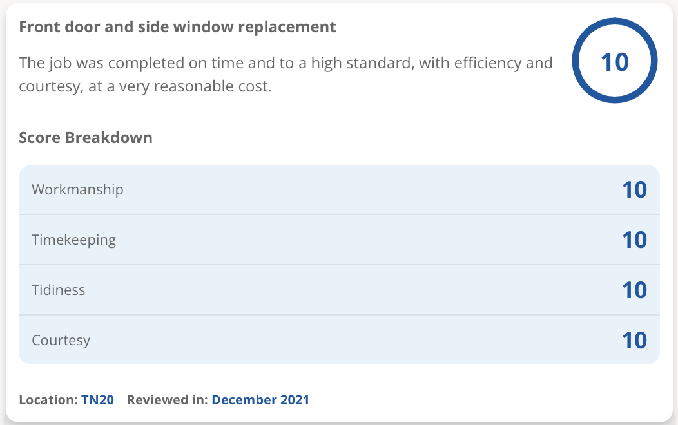Click the Courtesy score value 10

(x=634, y=340)
